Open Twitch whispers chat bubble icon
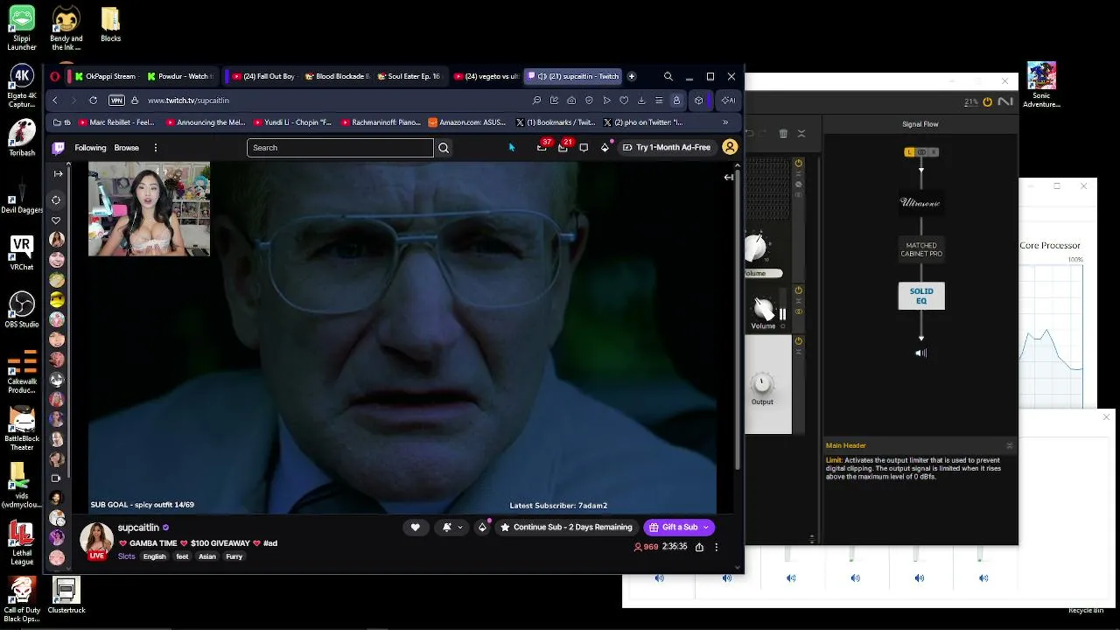This screenshot has height=630, width=1120. 584,148
